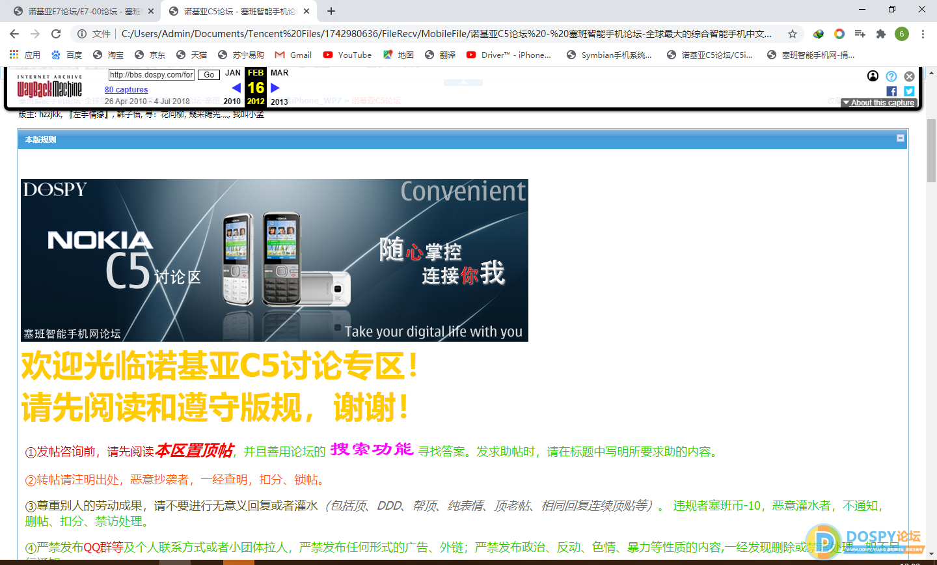Go to next capture with right blue arrow
The image size is (937, 565).
point(275,88)
